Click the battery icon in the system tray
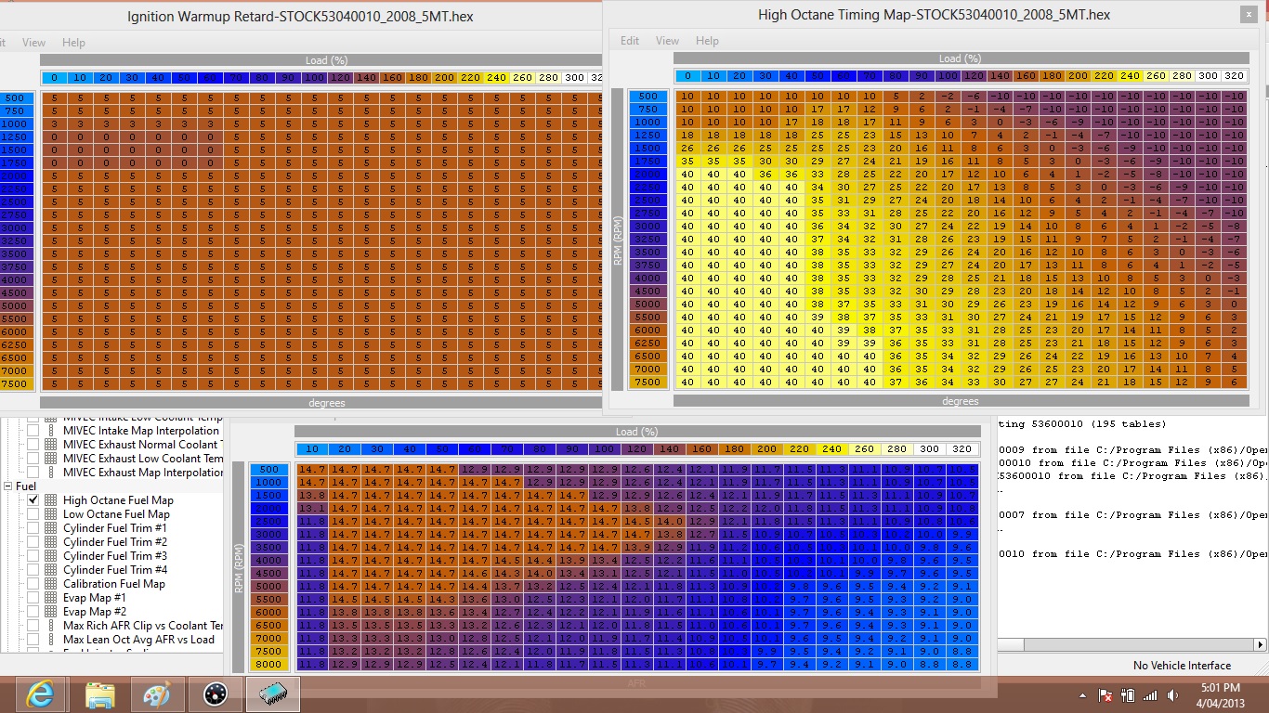 pos(1128,695)
